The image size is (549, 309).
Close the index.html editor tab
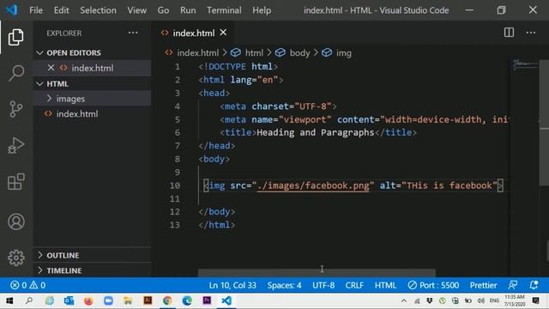tap(223, 33)
